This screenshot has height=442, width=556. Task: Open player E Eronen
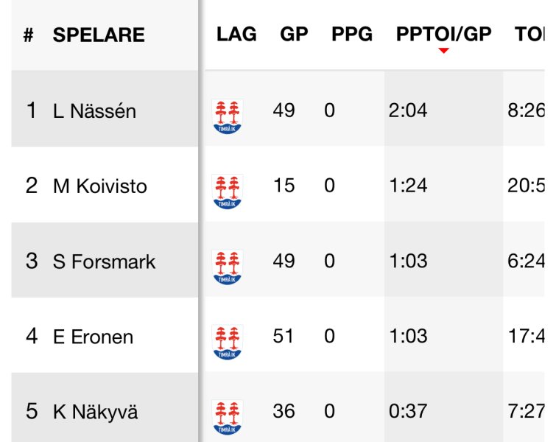coord(93,337)
